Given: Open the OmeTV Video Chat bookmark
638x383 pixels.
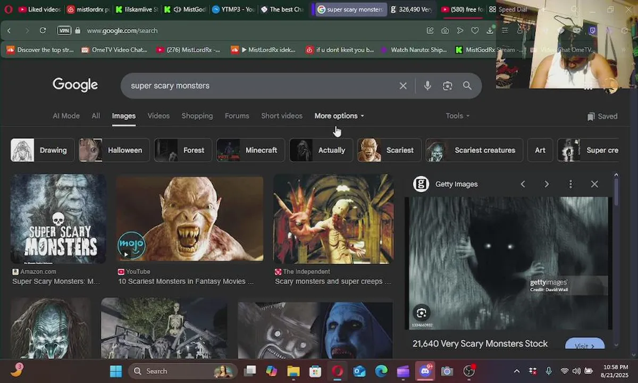Looking at the screenshot, I should click(114, 49).
